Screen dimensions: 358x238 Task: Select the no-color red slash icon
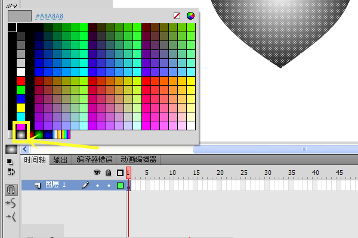coord(177,15)
